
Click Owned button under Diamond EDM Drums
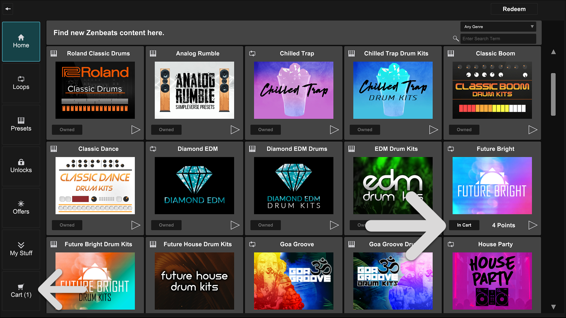(x=266, y=225)
